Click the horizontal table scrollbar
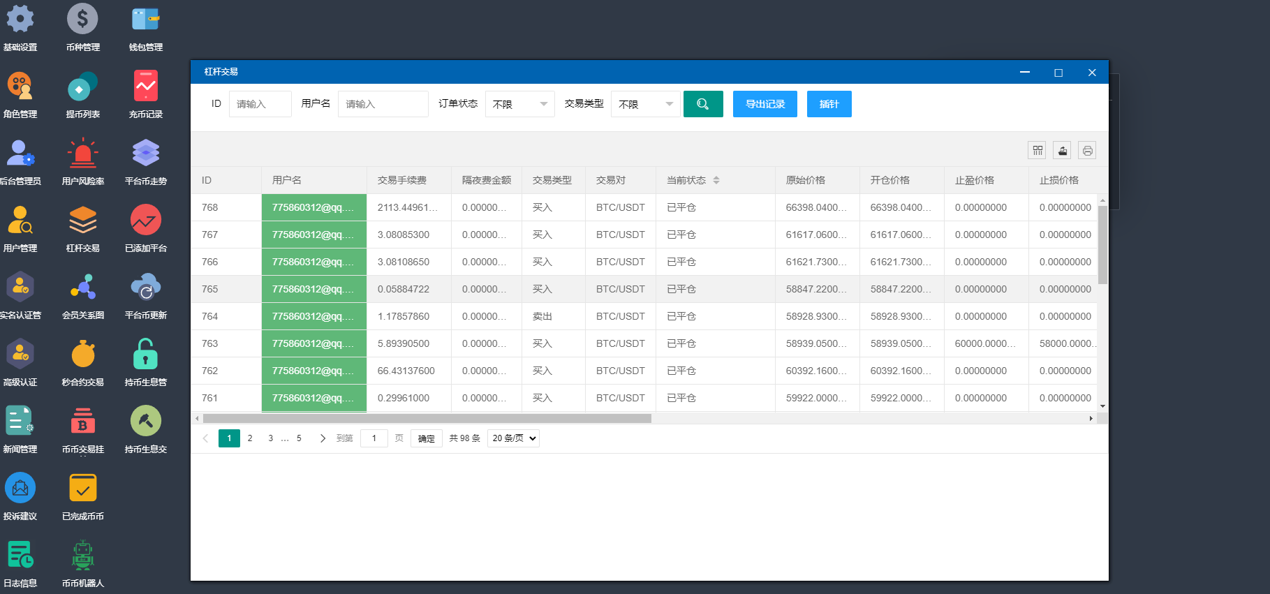The image size is (1270, 594). click(427, 419)
